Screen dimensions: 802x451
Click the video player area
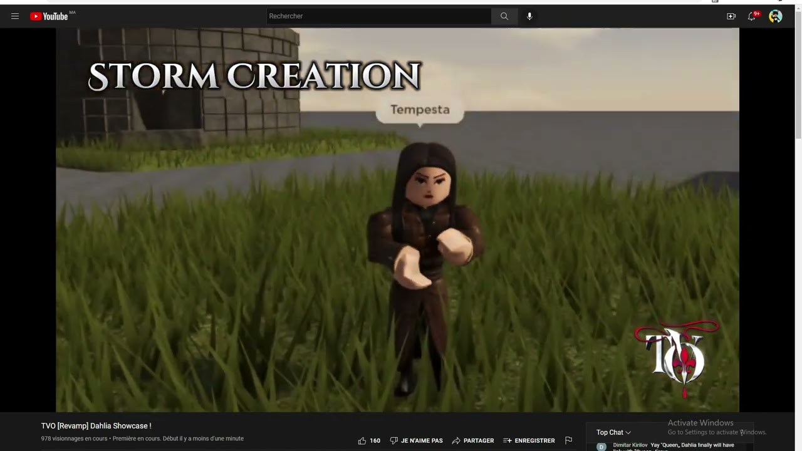(x=397, y=220)
